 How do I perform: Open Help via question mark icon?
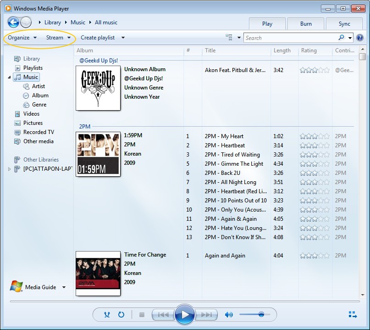360,38
